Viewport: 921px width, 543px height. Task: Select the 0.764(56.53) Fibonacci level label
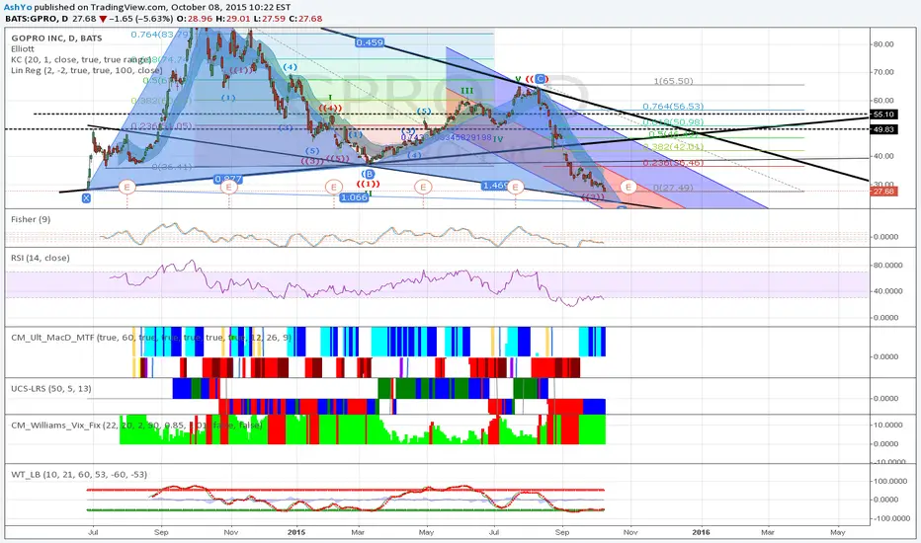[673, 107]
